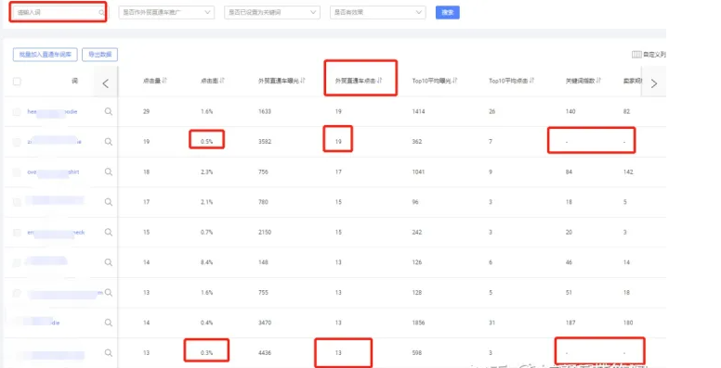Tick checkbox for row with 755 exposures
The width and height of the screenshot is (721, 368).
(x=17, y=293)
